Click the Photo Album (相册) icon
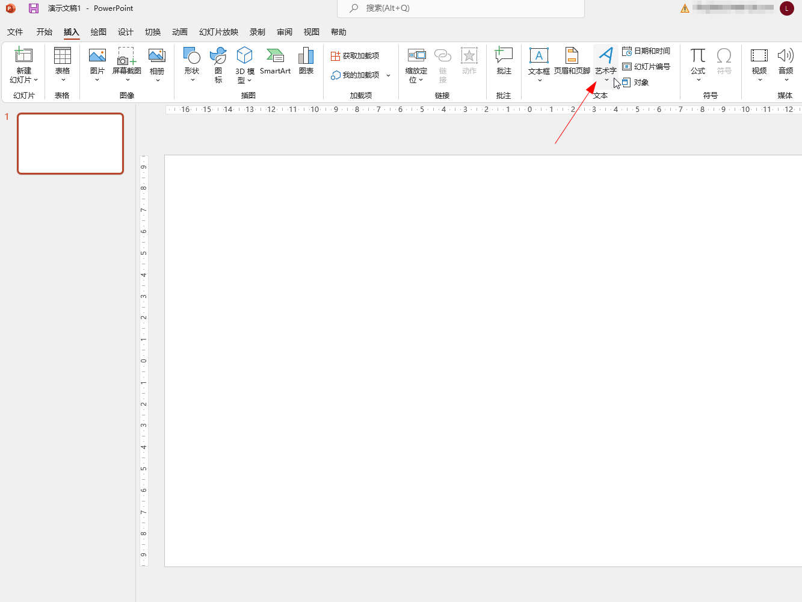Viewport: 802px width, 602px height. pos(156,55)
